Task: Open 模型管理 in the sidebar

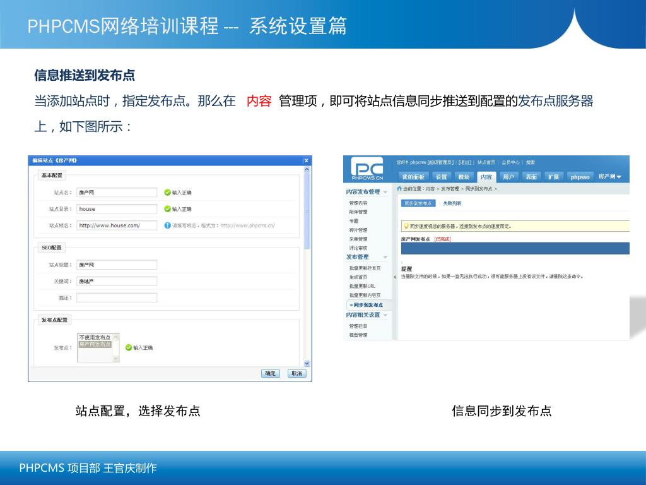Action: [358, 335]
